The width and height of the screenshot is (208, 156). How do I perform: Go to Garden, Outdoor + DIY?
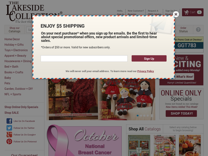(19, 89)
